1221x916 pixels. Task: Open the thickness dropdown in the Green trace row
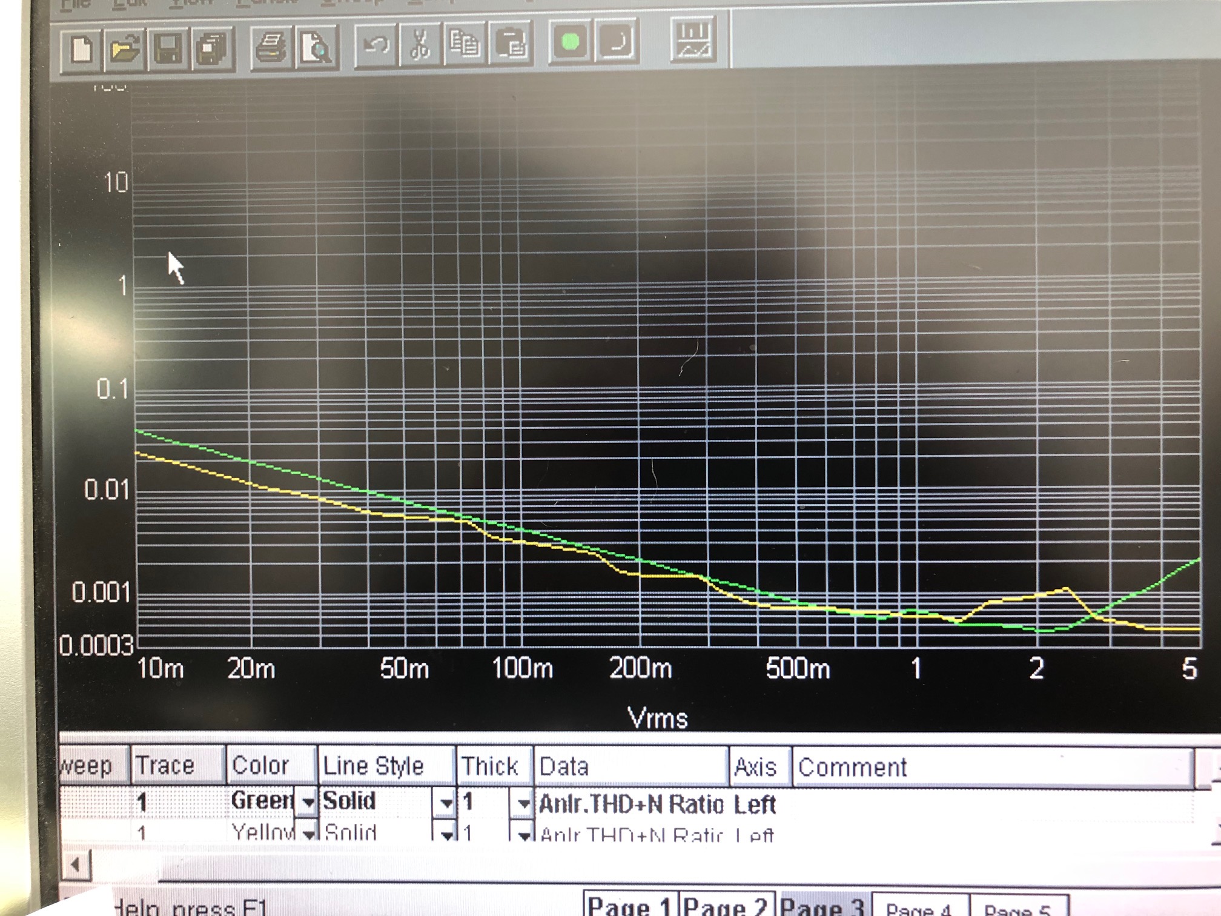(523, 804)
